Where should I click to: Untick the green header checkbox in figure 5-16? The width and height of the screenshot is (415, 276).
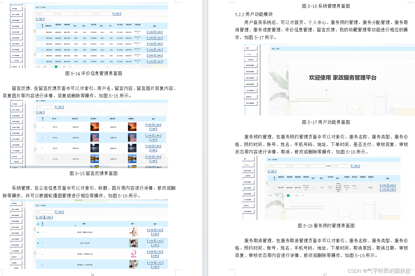(x=38, y=224)
